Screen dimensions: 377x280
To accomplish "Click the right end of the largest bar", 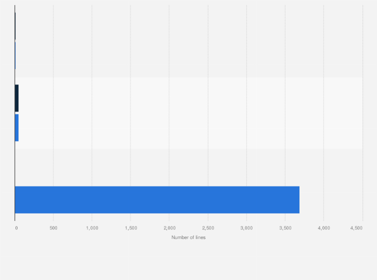I will (298, 199).
